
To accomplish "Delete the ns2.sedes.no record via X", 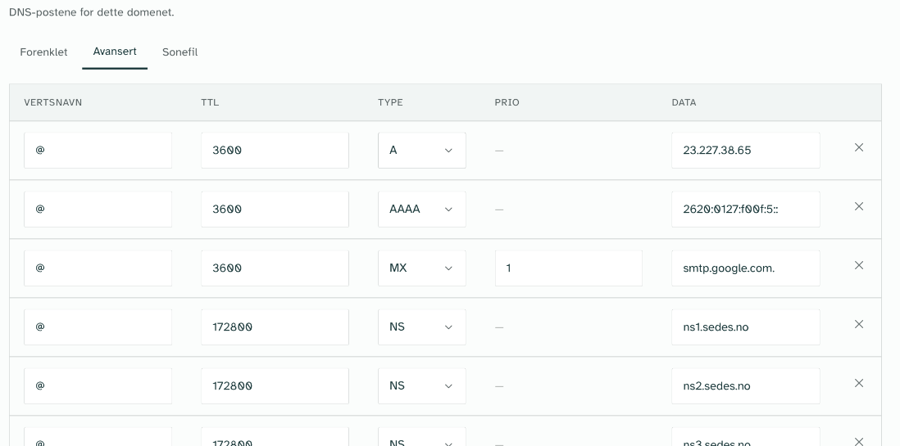I will 859,383.
